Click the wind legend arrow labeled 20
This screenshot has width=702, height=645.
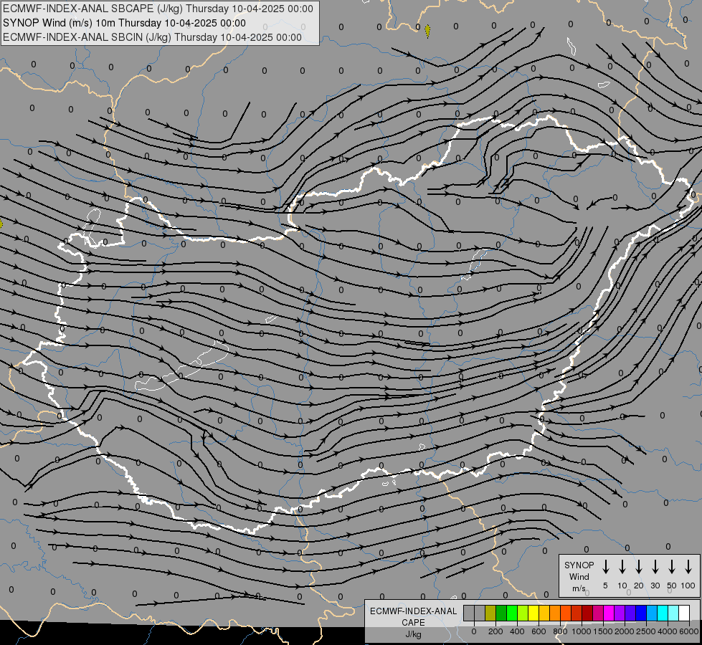[639, 566]
